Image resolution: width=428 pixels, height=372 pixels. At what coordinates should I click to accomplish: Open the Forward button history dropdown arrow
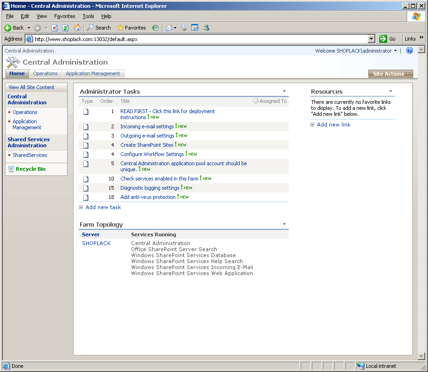click(46, 28)
